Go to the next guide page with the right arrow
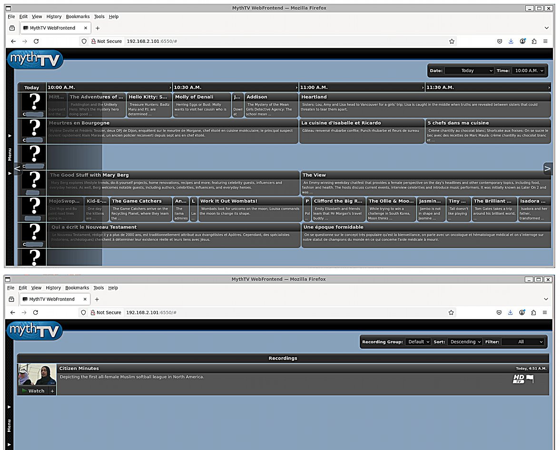This screenshot has width=560, height=450. tap(547, 169)
